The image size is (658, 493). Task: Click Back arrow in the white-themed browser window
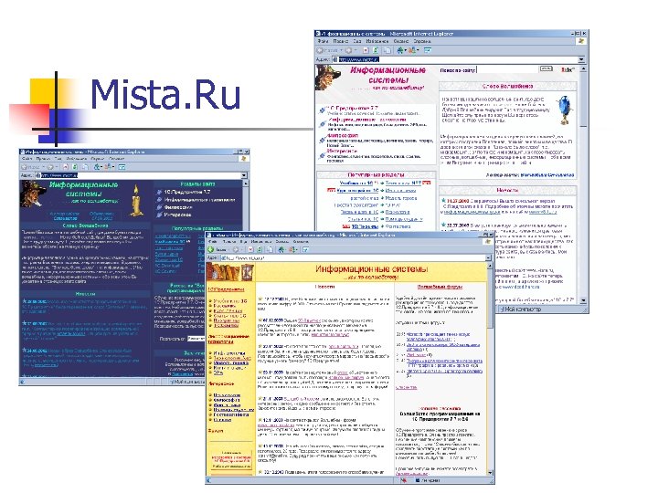click(321, 50)
